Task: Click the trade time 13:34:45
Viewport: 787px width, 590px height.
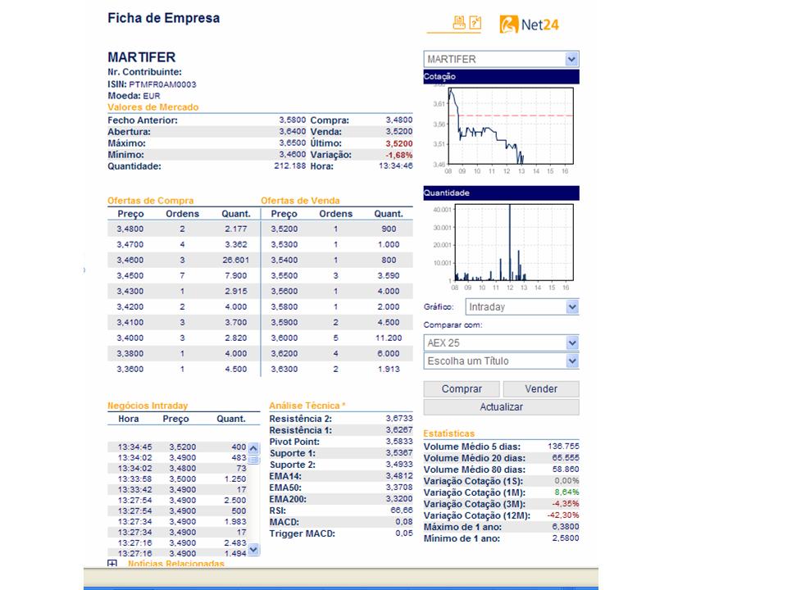Action: [134, 447]
